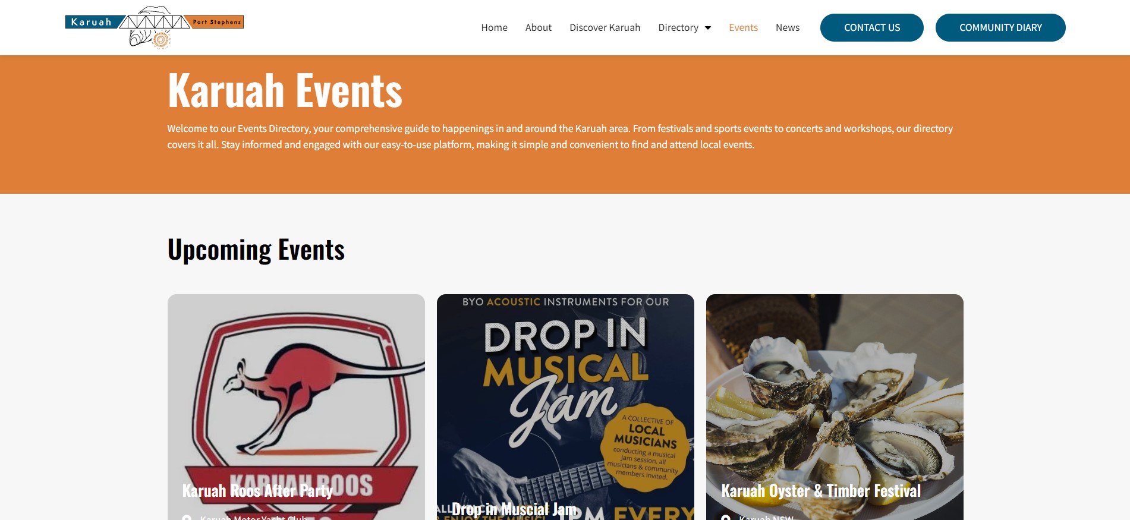Expand the Directory dropdown arrow
The height and width of the screenshot is (520, 1130).
click(708, 28)
